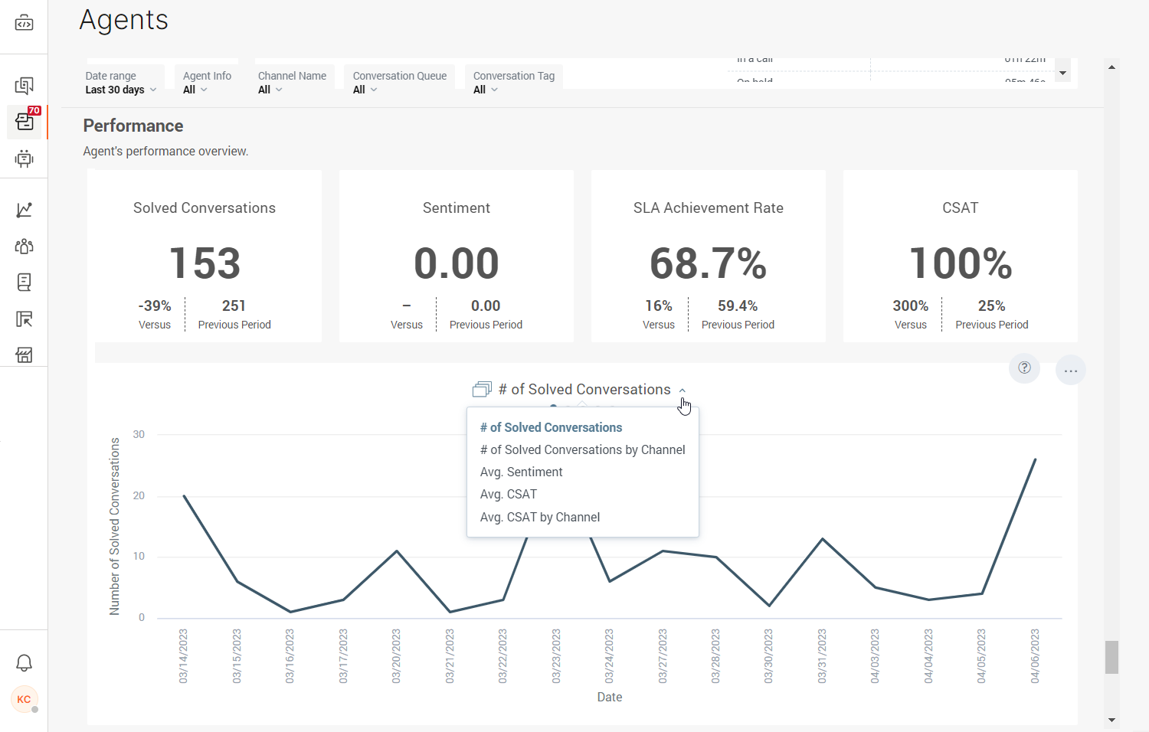Click the KC profile avatar
The width and height of the screenshot is (1149, 732).
tap(24, 699)
